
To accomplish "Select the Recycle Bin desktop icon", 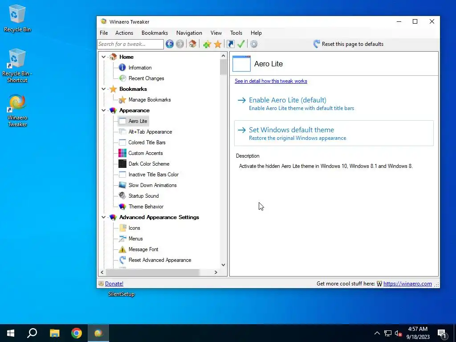I will pos(17,19).
